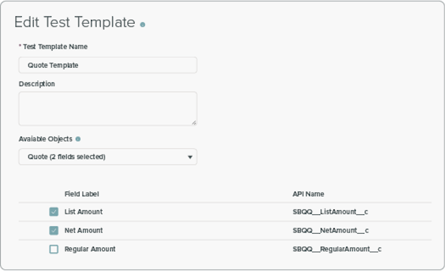Select the Net Amount field label

point(83,231)
